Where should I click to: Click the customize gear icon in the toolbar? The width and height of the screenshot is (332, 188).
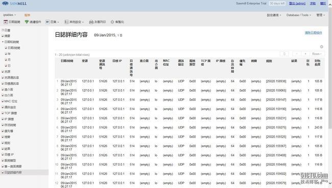(x=112, y=22)
